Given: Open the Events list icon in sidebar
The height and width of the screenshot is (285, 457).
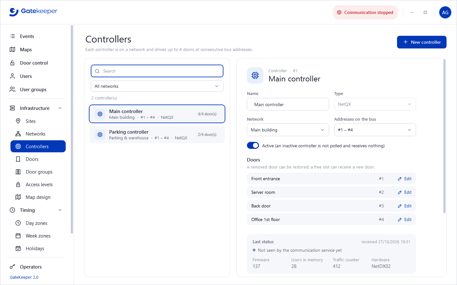Looking at the screenshot, I should (x=12, y=36).
